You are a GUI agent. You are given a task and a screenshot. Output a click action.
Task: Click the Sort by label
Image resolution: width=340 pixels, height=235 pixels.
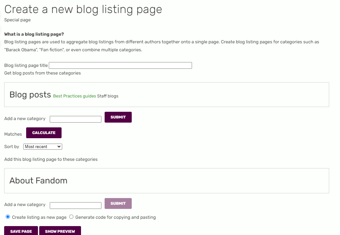coord(12,147)
